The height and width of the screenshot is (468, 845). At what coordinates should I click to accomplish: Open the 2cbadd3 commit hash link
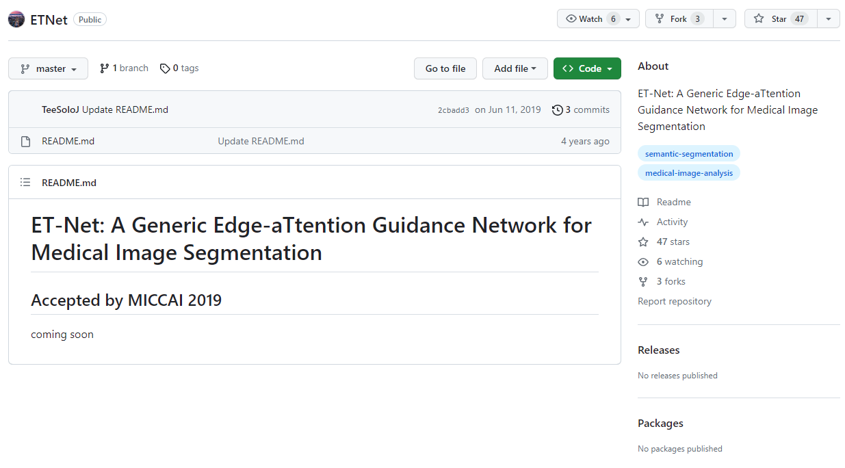pos(454,110)
